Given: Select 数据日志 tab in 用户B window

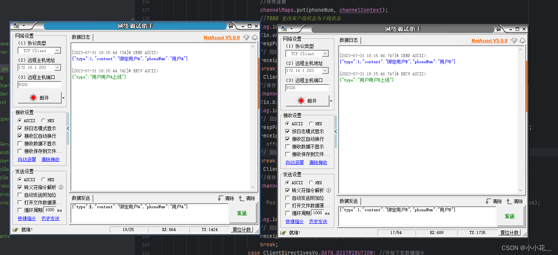Looking at the screenshot, I should click(x=349, y=40).
